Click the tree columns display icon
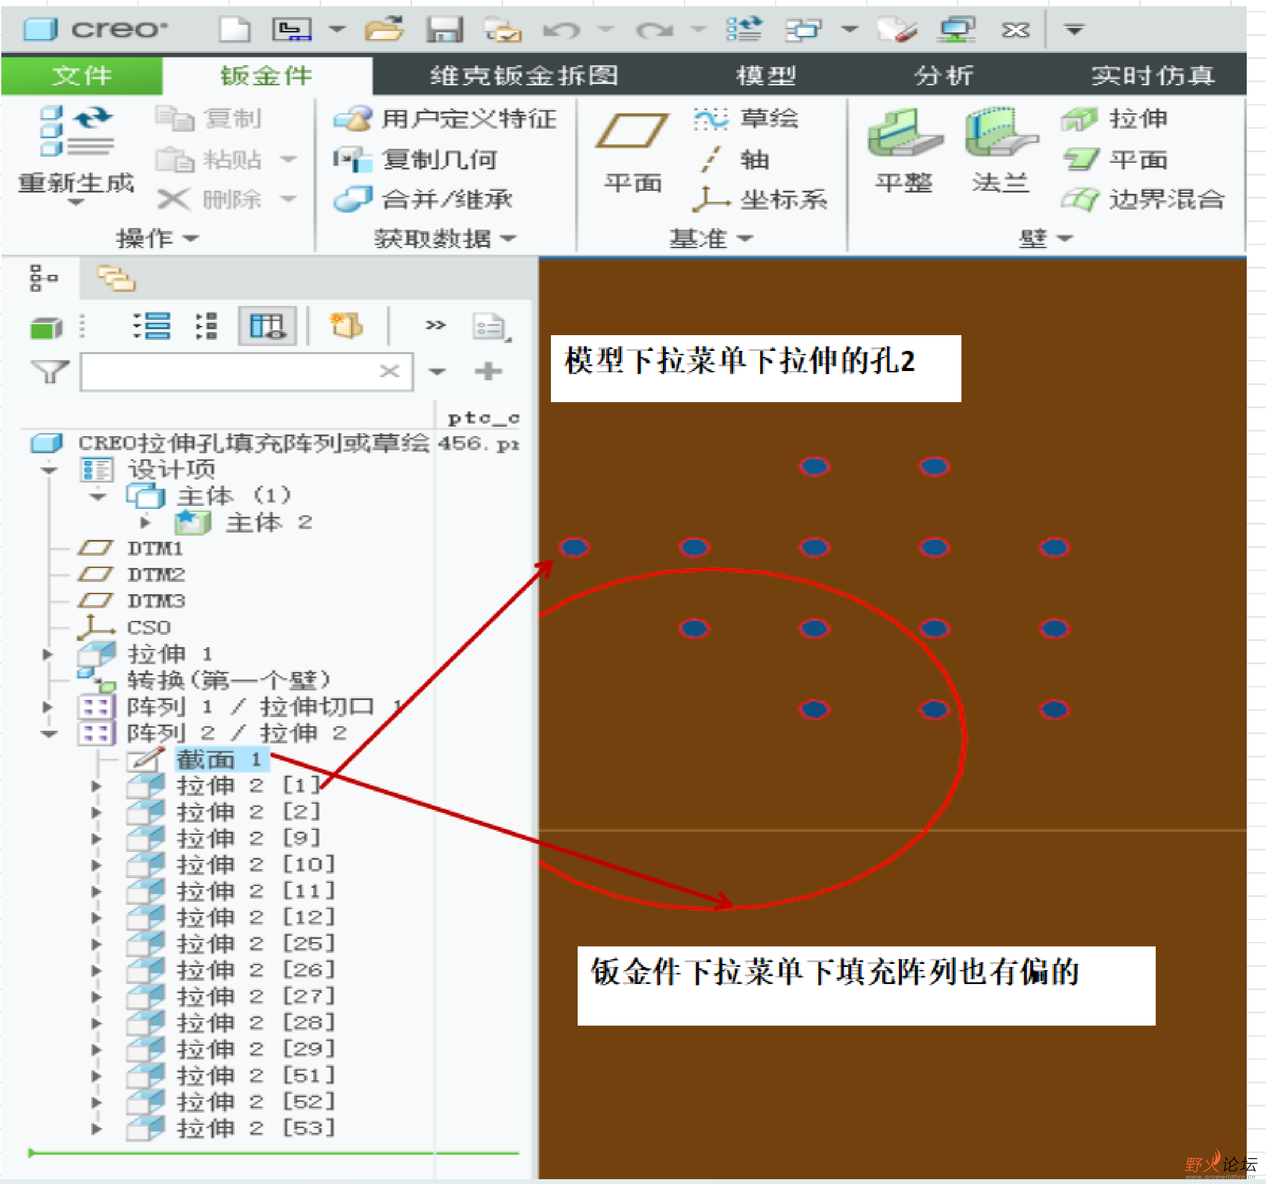This screenshot has height=1184, width=1266. tap(267, 326)
